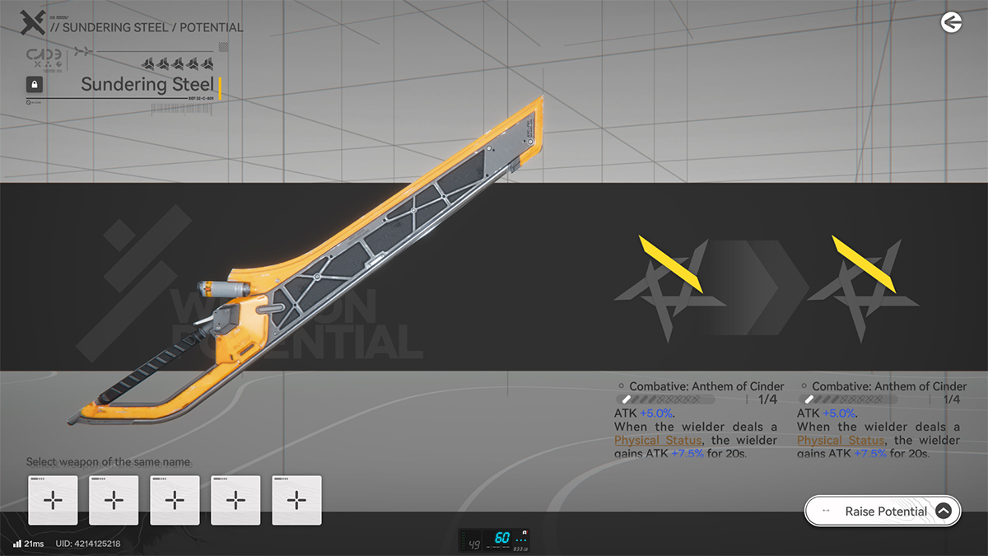The height and width of the screenshot is (556, 988).
Task: Add a weapon to the second plus slot
Action: (114, 500)
